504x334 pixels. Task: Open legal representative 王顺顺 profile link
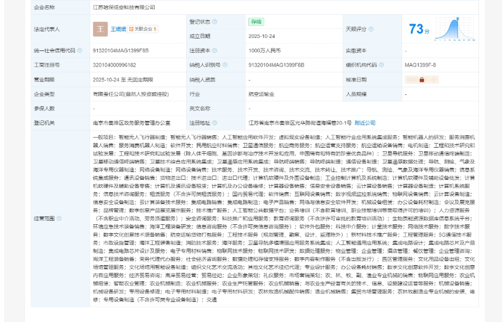tap(118, 29)
